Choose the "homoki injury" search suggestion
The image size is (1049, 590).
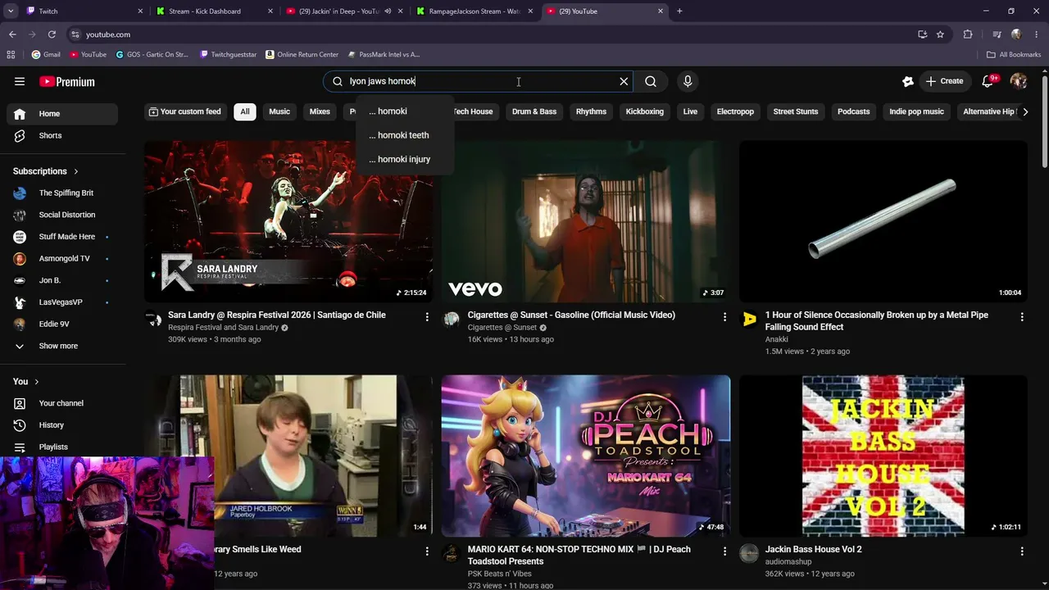pyautogui.click(x=405, y=159)
